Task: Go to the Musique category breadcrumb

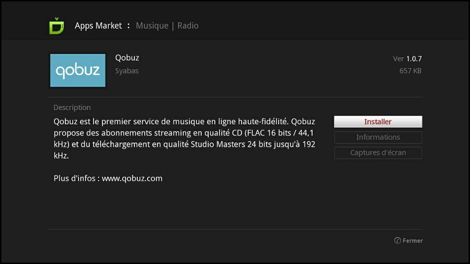Action: pos(152,26)
